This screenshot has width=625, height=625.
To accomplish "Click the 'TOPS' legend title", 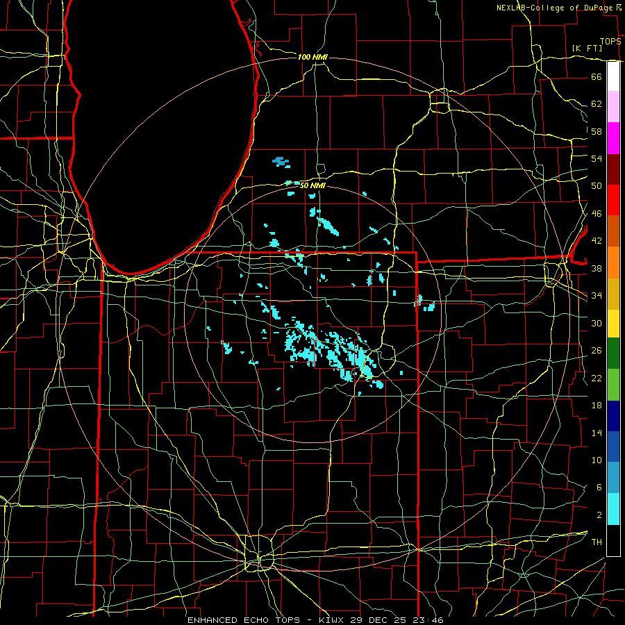I will pos(610,42).
